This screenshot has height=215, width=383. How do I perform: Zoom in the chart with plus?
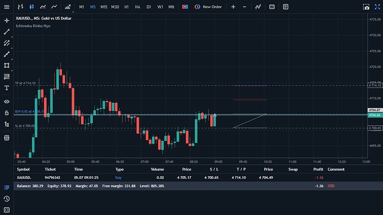[233, 7]
